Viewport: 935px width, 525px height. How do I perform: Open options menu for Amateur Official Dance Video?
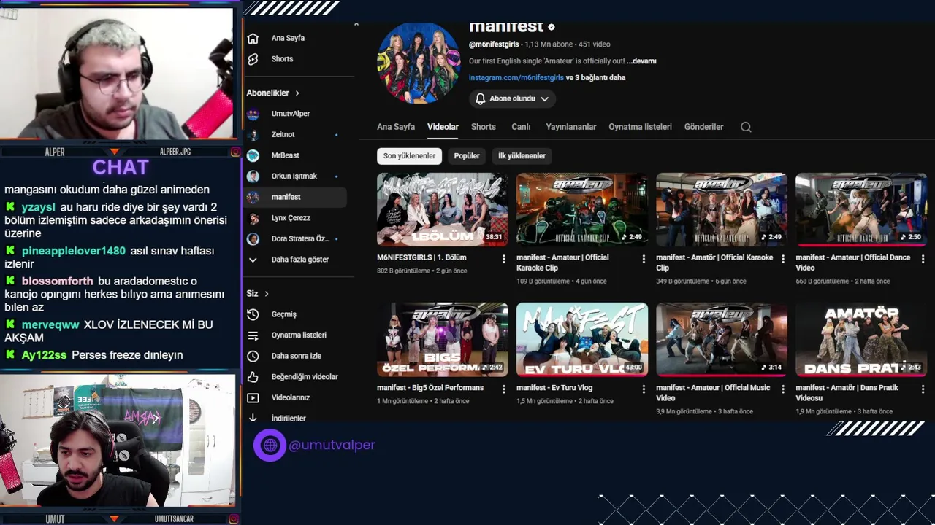point(923,259)
